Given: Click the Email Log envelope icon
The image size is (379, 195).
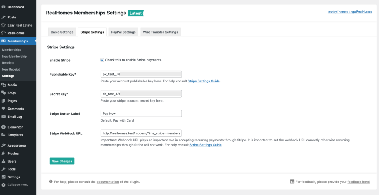Looking at the screenshot, I should 3,117.
